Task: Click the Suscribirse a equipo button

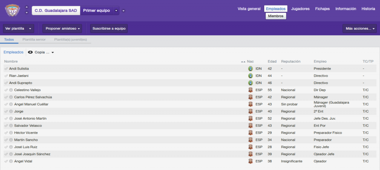Action: pyautogui.click(x=109, y=29)
